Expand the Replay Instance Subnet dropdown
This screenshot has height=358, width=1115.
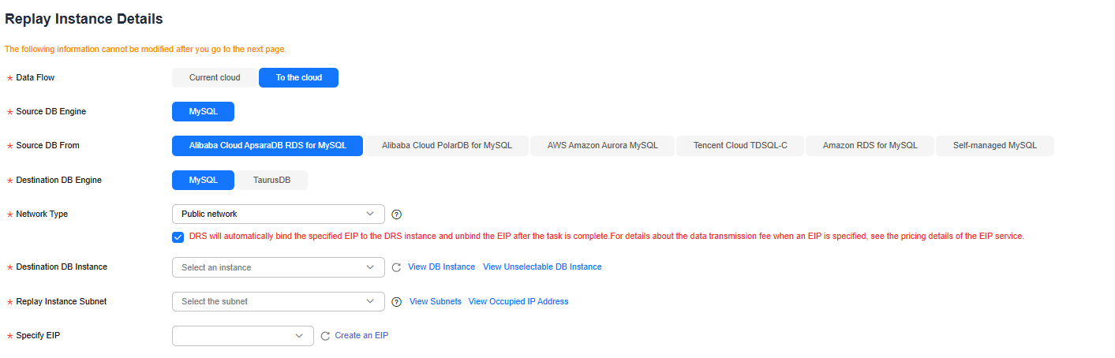tap(279, 301)
